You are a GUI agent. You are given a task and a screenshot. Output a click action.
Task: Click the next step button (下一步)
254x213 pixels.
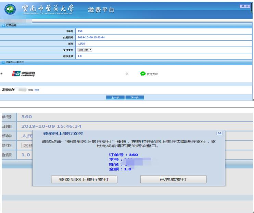click(x=135, y=98)
